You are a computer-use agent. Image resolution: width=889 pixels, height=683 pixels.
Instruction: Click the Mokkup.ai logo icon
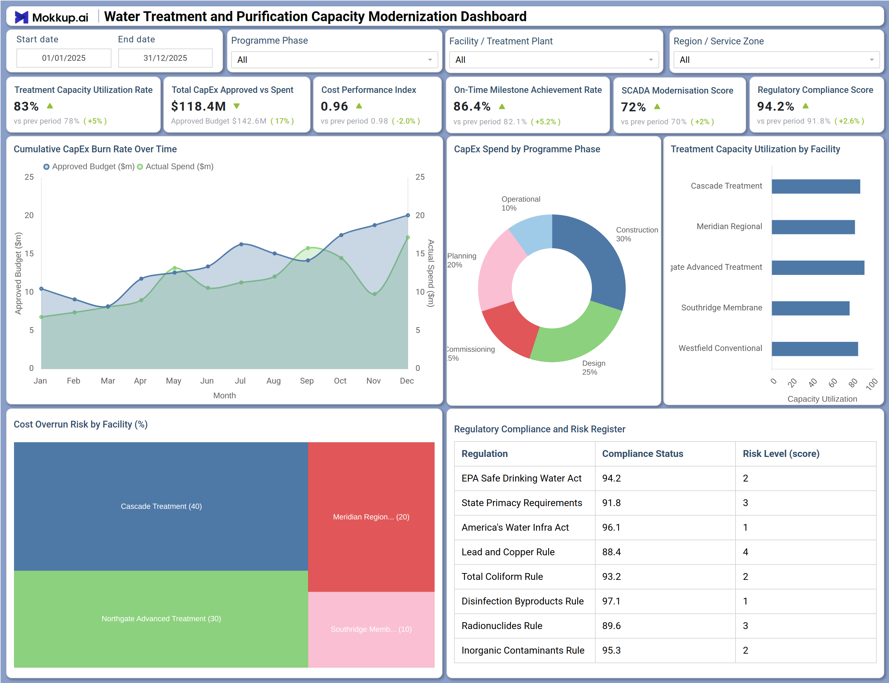click(21, 17)
